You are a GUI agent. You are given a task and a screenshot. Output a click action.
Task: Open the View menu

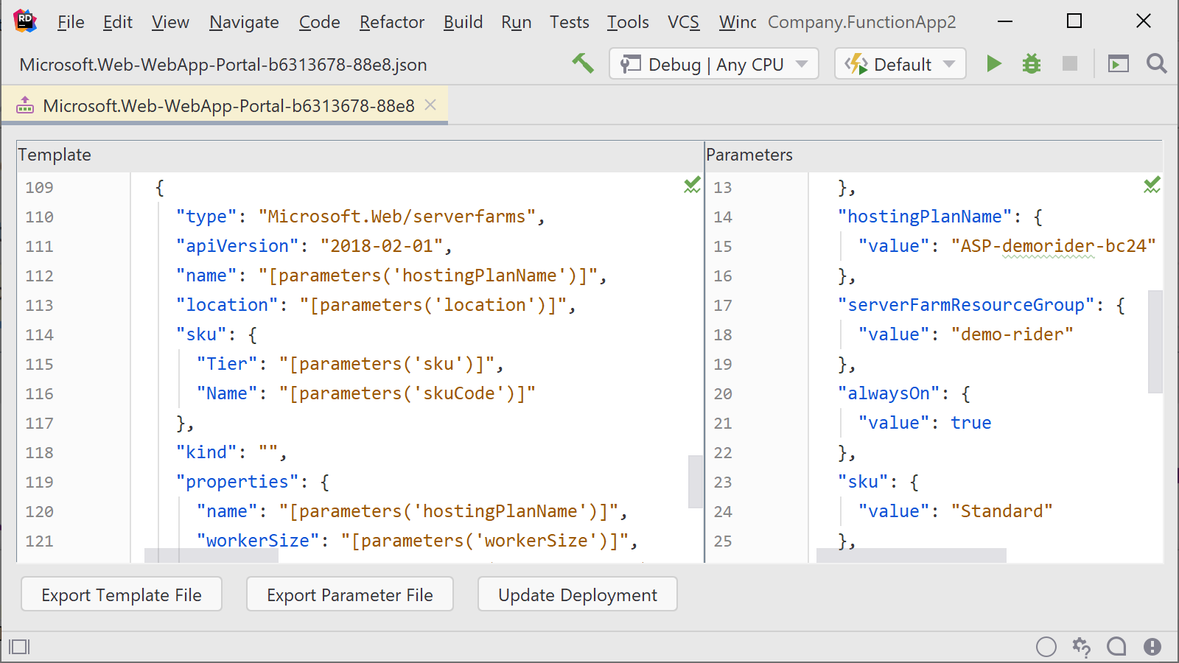170,22
